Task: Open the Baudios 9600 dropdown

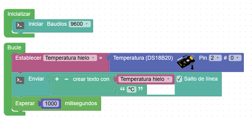Action: point(80,24)
